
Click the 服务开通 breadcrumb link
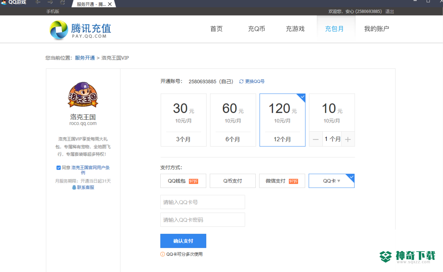pos(85,58)
